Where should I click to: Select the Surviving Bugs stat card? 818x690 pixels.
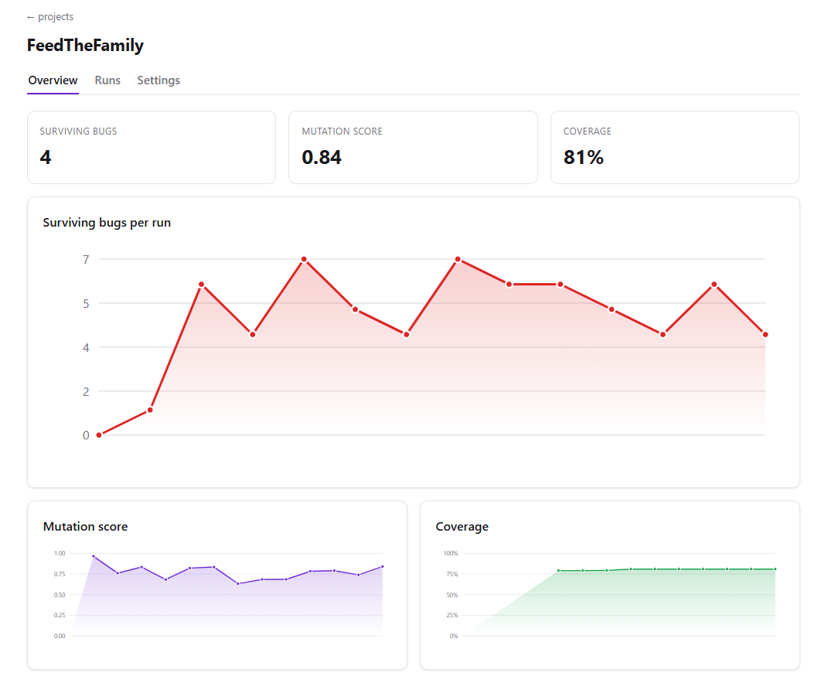pos(152,147)
